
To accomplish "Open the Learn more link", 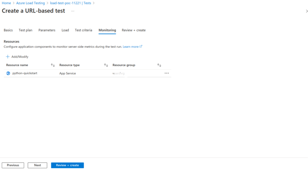I will (131, 47).
